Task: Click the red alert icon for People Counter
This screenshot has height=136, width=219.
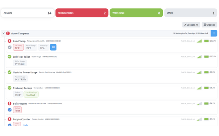Action: (9, 119)
